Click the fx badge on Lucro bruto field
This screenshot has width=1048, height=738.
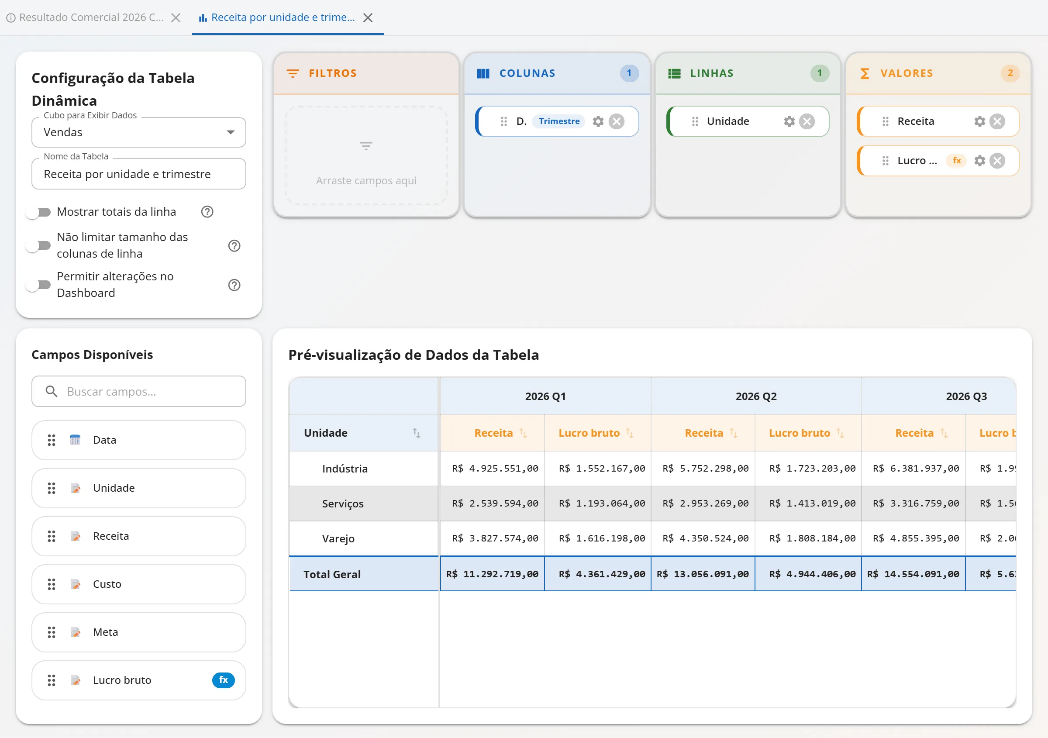click(223, 680)
